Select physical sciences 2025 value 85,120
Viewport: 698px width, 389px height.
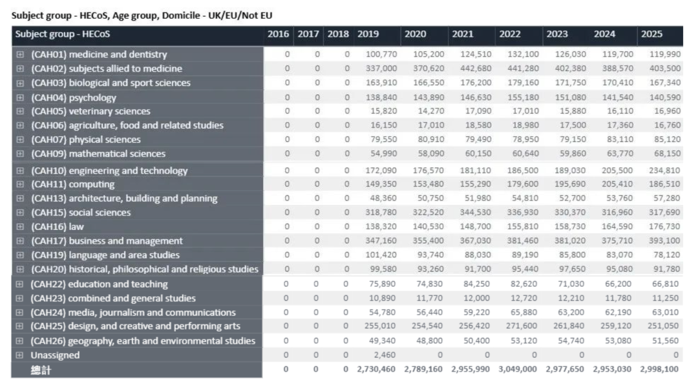(x=667, y=140)
